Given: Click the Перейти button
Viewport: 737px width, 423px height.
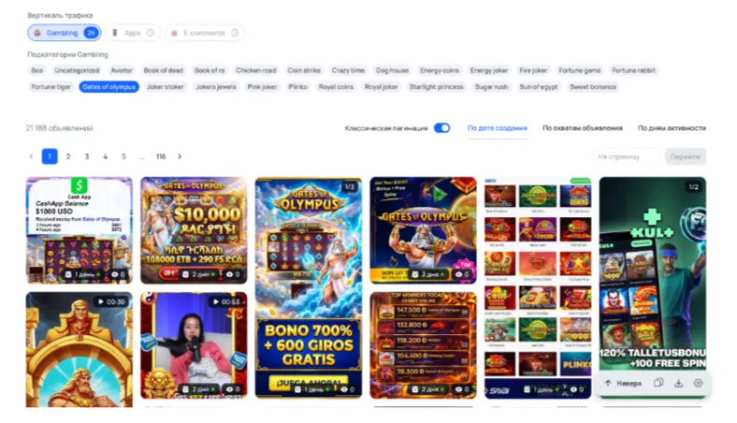Looking at the screenshot, I should pos(686,156).
